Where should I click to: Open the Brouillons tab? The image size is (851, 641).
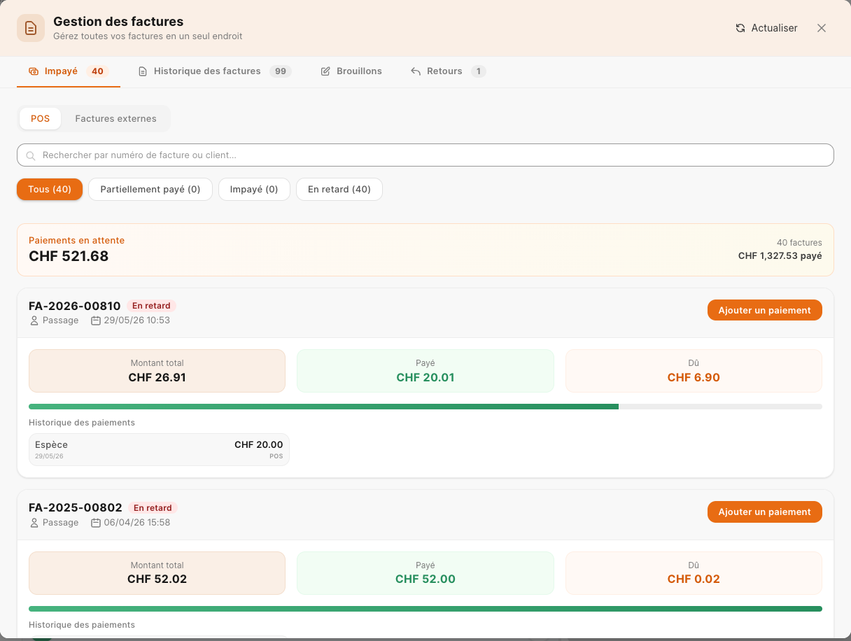351,71
